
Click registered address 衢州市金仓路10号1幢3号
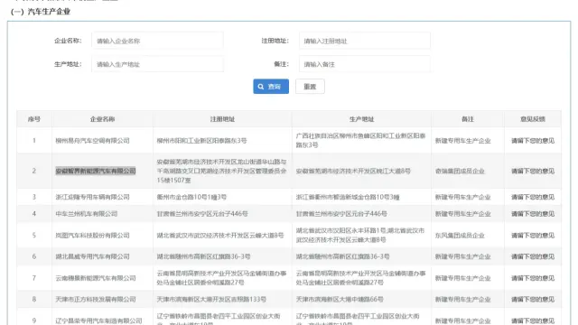pyautogui.click(x=191, y=197)
